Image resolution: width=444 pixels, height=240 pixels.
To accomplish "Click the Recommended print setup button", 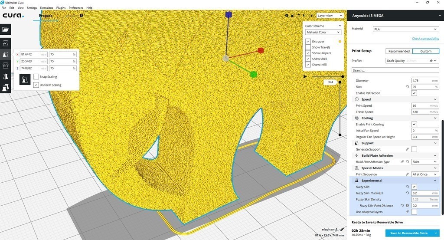I will (399, 51).
